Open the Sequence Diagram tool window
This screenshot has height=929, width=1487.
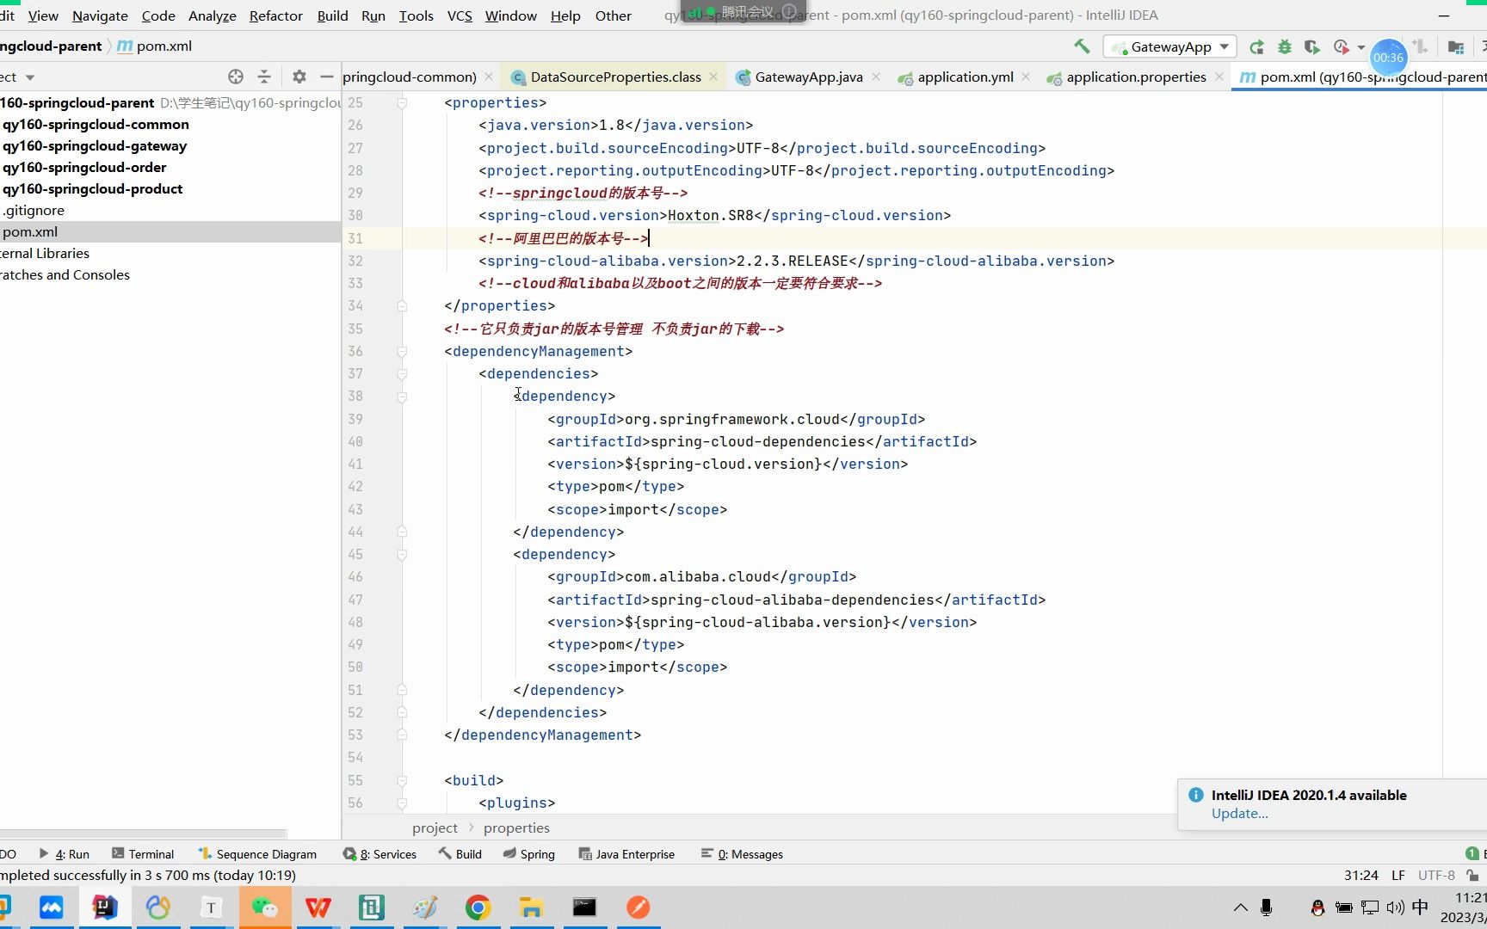pos(257,854)
